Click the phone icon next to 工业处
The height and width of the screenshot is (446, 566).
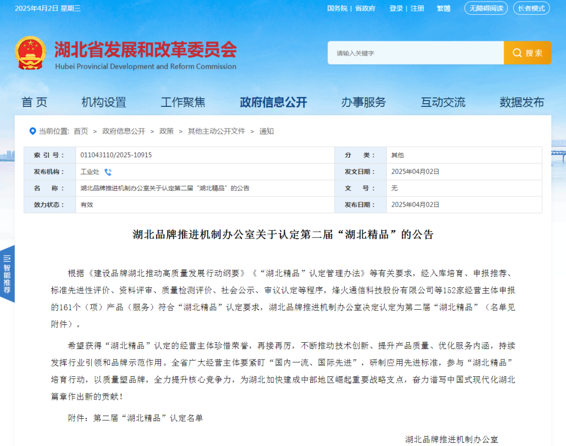108,172
